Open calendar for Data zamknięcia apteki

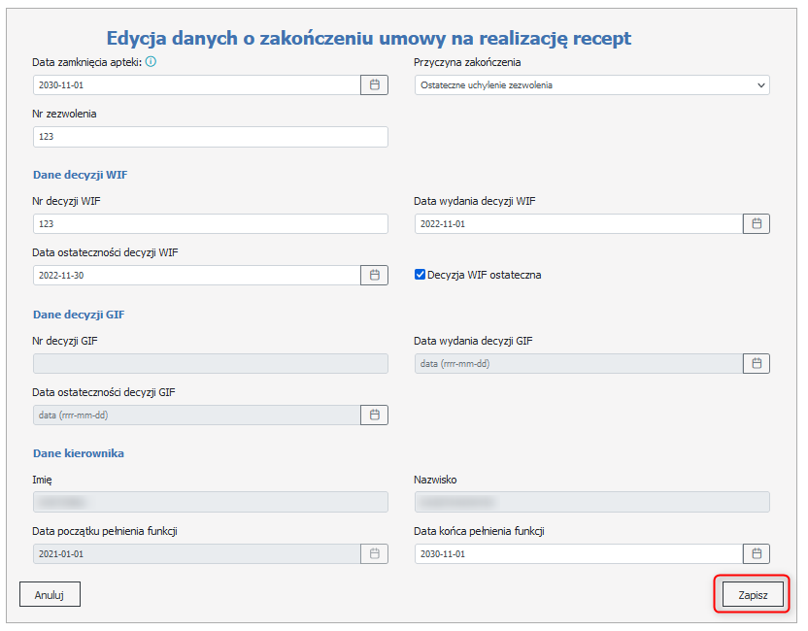click(375, 85)
